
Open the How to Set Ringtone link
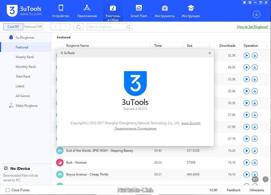point(253,27)
